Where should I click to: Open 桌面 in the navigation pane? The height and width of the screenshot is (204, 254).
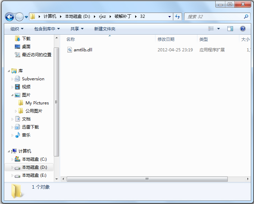point(26,46)
